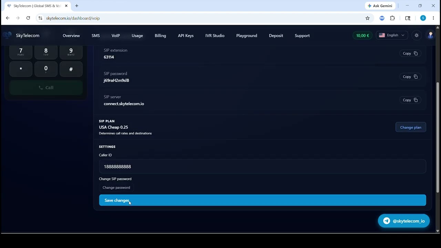This screenshot has height=248, width=441.
Task: Copy the SIP server address
Action: (x=410, y=100)
